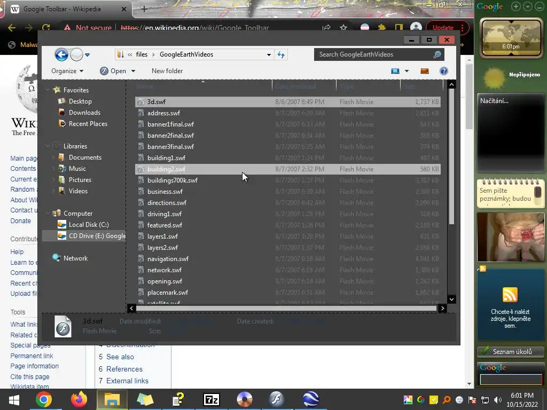This screenshot has height=410, width=547.
Task: Open the Flash Player taskbar icon
Action: 277,399
